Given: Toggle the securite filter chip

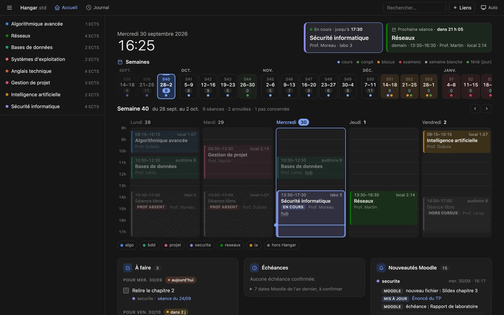Looking at the screenshot, I should [x=200, y=245].
